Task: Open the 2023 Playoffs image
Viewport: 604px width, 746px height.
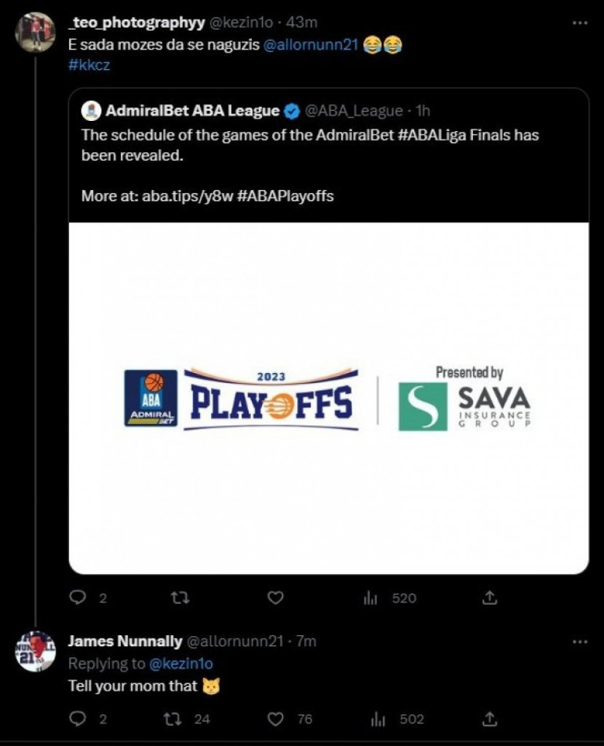Action: 328,398
